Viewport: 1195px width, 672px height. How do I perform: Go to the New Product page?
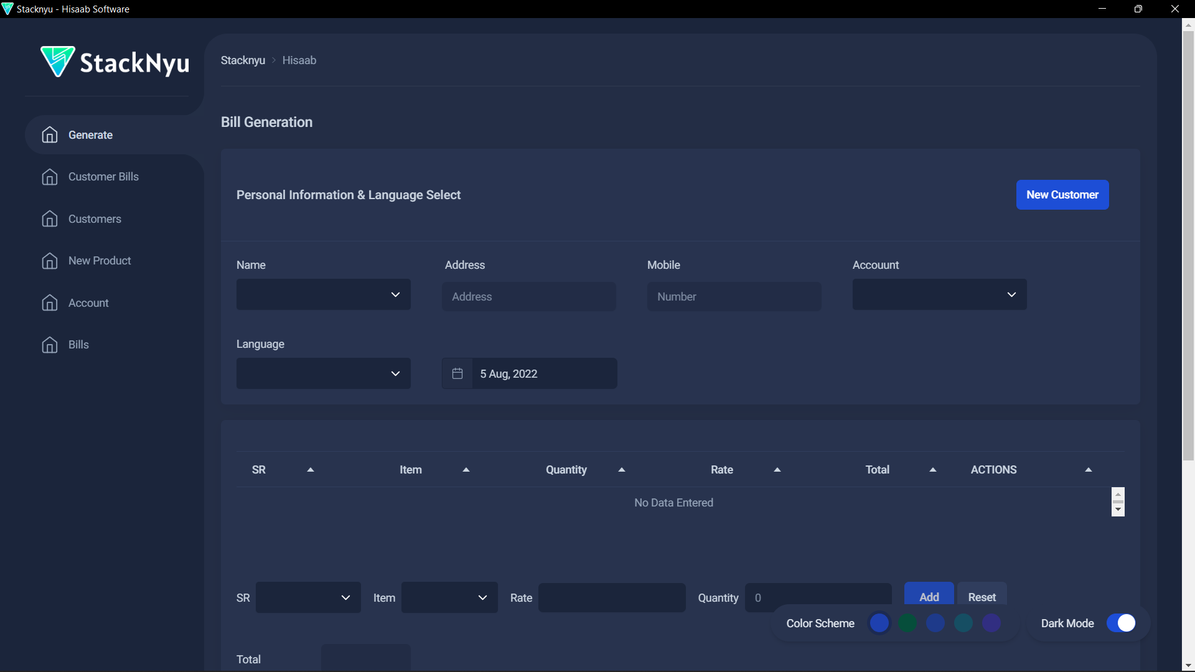coord(100,261)
